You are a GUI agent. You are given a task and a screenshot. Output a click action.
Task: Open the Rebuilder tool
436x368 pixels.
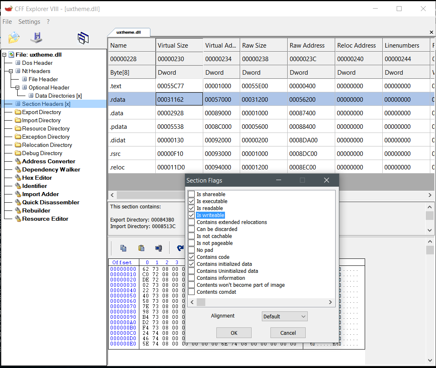(36, 210)
